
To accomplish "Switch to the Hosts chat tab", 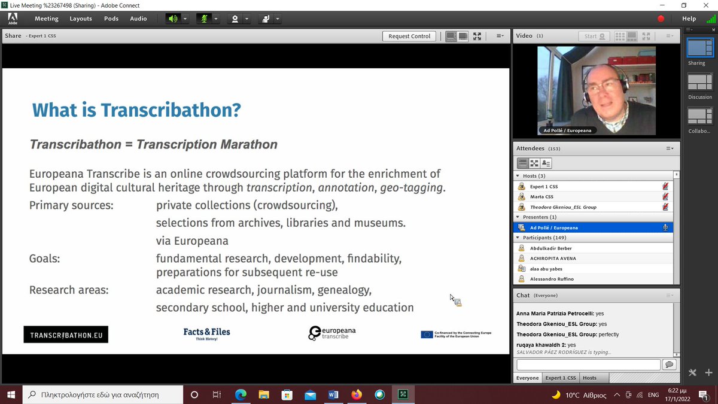I will 591,378.
